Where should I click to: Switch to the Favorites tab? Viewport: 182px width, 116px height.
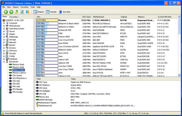[14, 17]
